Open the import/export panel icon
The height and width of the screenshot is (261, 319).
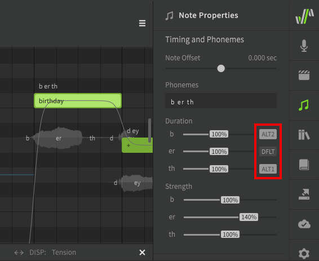point(304,194)
